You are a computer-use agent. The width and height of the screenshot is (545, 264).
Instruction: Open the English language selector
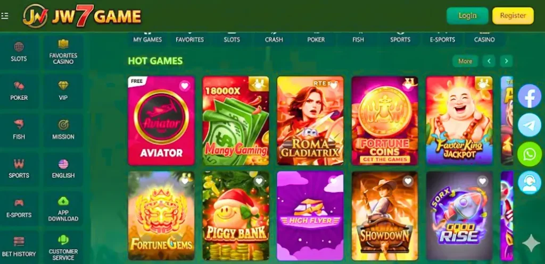coord(63,169)
